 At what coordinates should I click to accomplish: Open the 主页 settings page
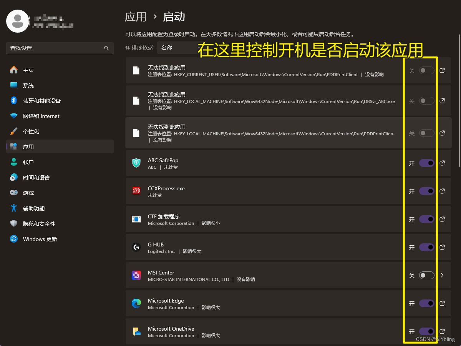coord(60,70)
